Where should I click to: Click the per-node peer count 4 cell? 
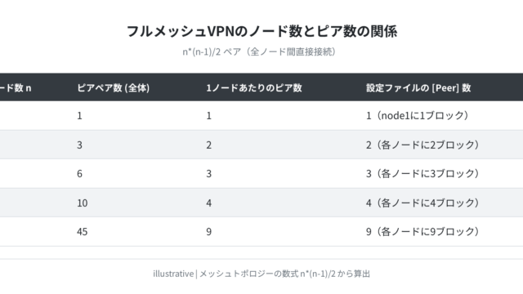click(x=209, y=203)
